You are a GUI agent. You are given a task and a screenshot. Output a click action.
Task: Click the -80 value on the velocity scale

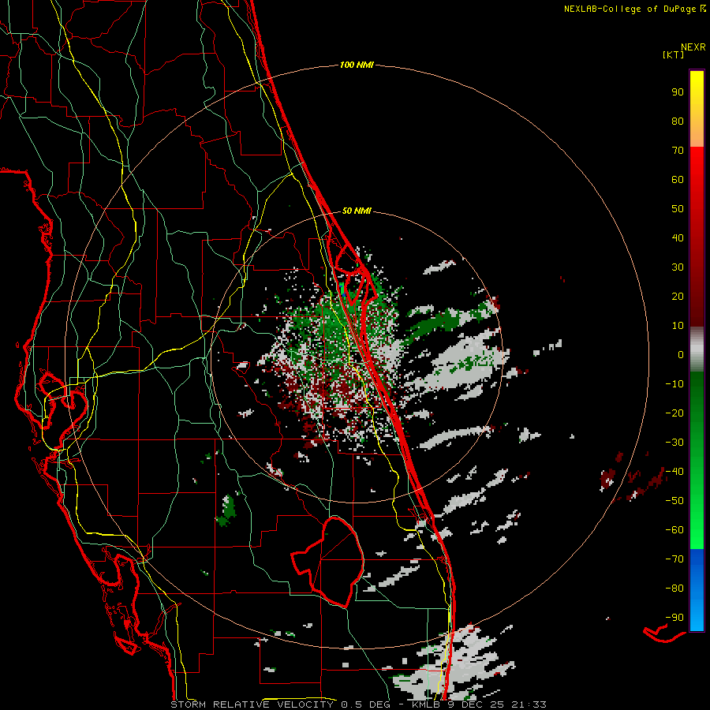pos(674,589)
